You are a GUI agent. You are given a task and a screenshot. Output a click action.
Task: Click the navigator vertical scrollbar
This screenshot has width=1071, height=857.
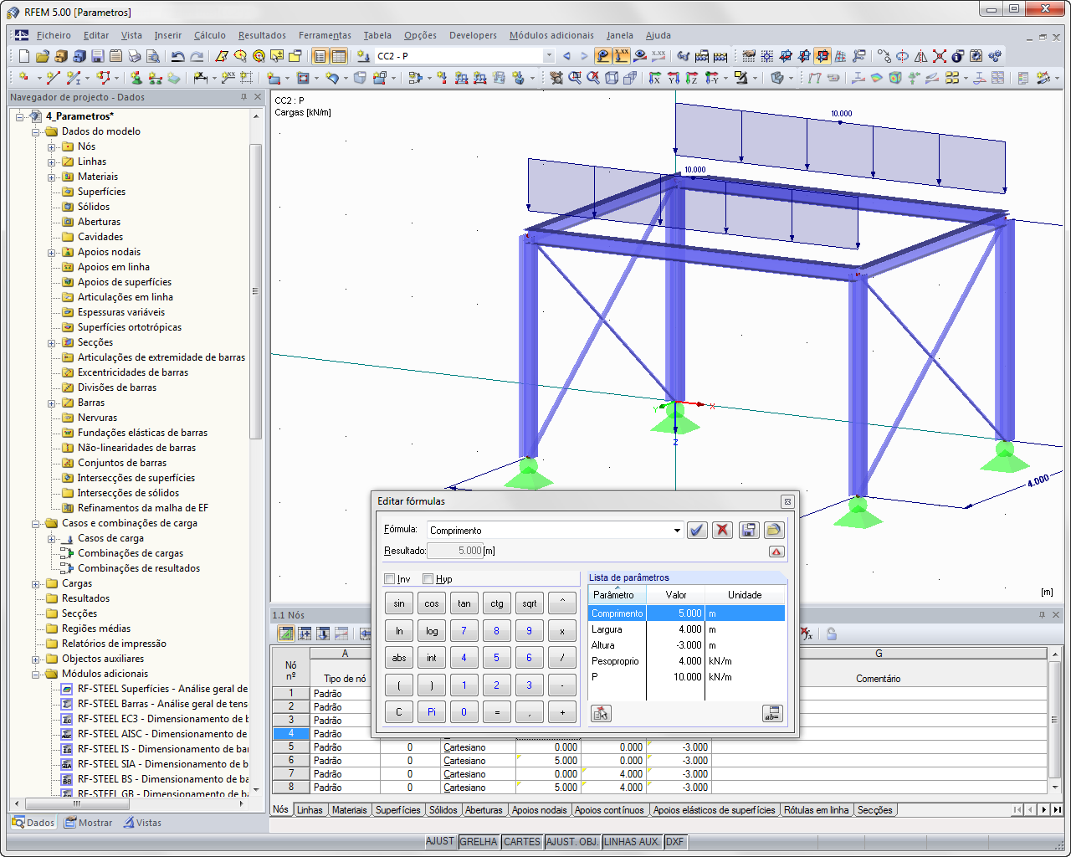click(x=256, y=291)
